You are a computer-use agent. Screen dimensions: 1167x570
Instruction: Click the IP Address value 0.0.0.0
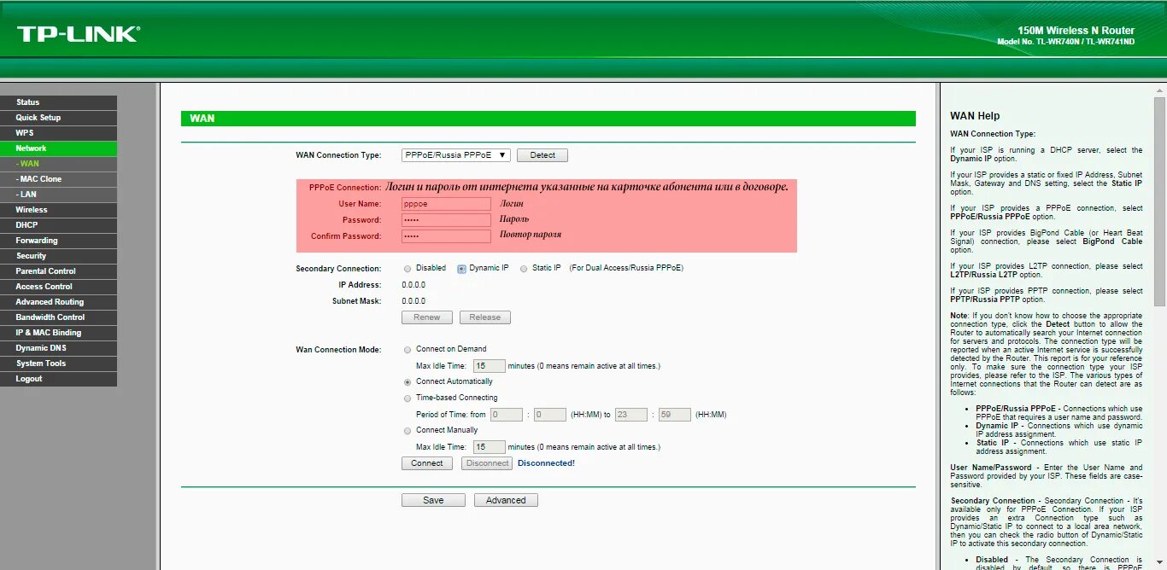pos(413,285)
